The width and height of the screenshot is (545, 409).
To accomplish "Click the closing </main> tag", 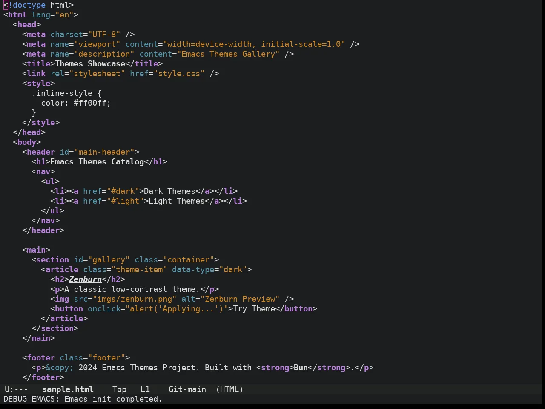I will point(39,338).
